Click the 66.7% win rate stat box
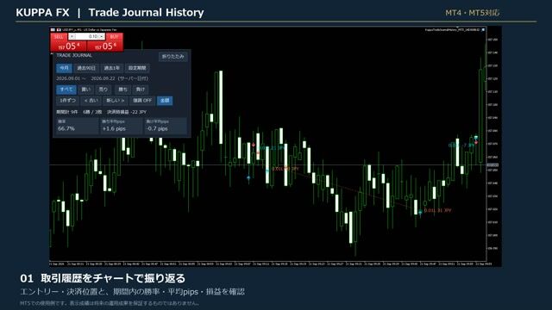 tap(77, 126)
